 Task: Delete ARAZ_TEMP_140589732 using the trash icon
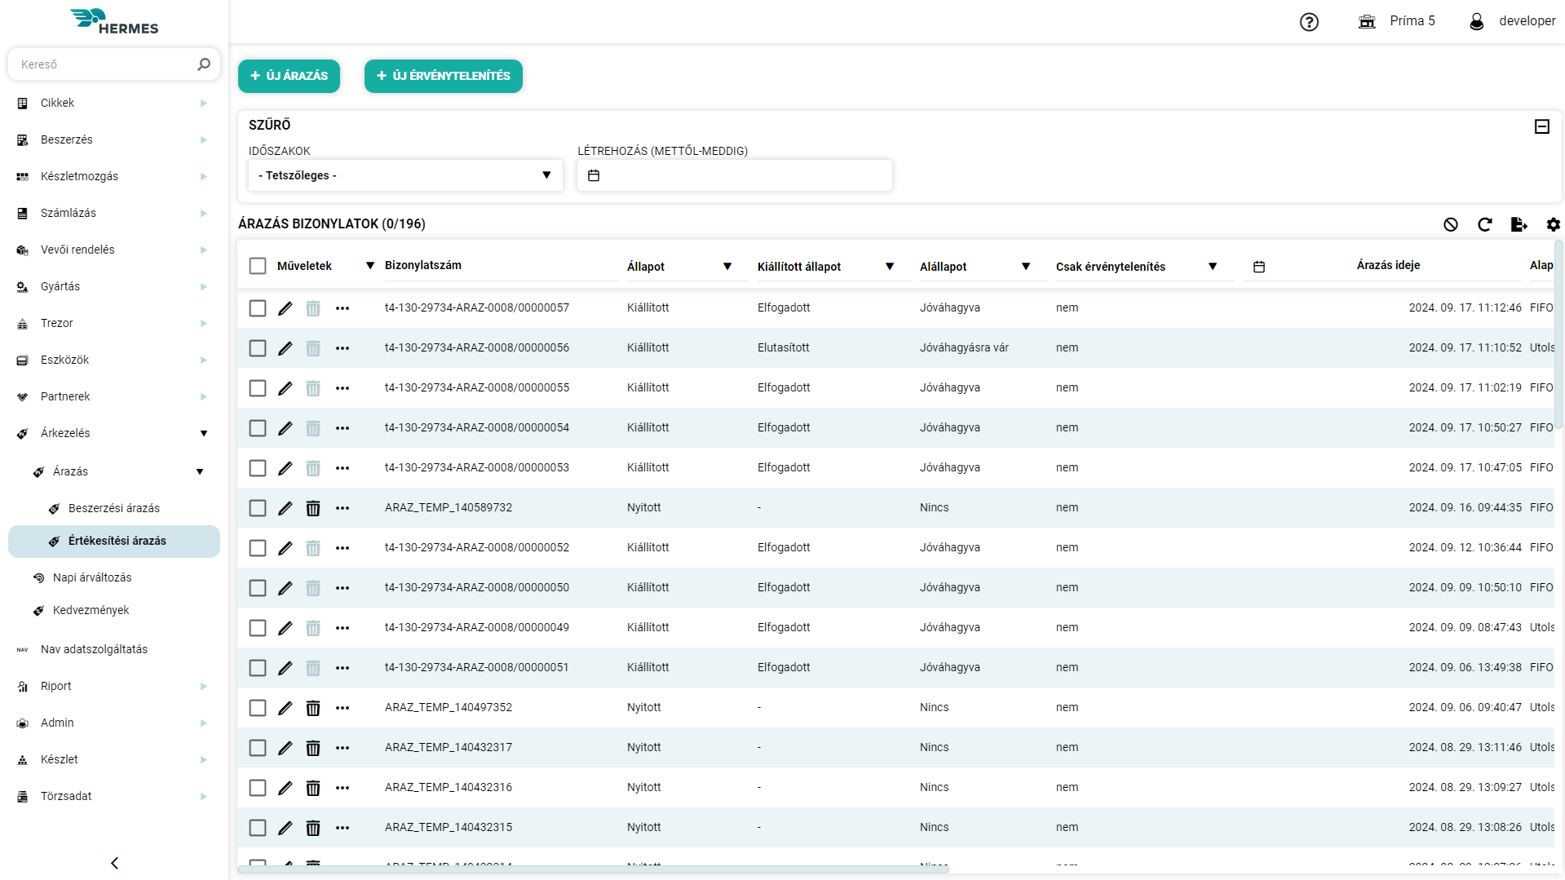pyautogui.click(x=313, y=507)
